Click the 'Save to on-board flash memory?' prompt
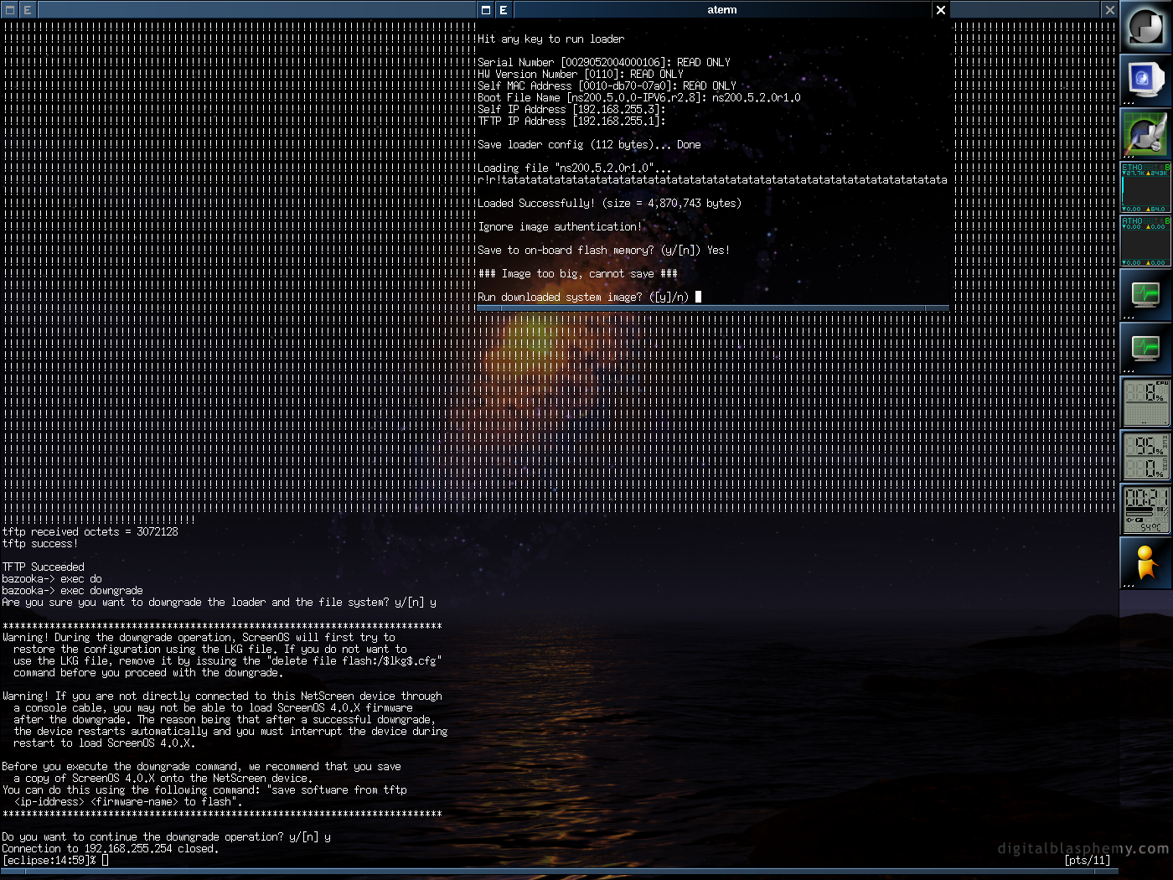 point(603,251)
